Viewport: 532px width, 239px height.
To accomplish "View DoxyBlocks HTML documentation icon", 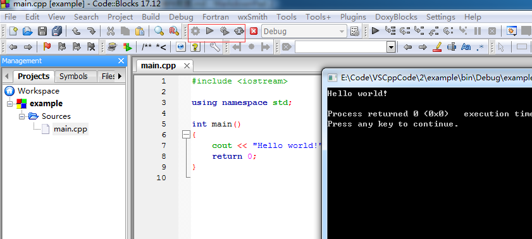I will pos(181,47).
